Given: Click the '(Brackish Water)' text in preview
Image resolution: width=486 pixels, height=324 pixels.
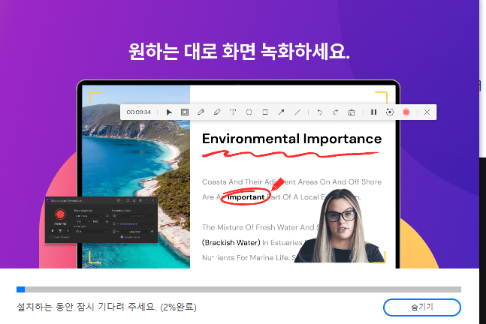Looking at the screenshot, I should (231, 242).
